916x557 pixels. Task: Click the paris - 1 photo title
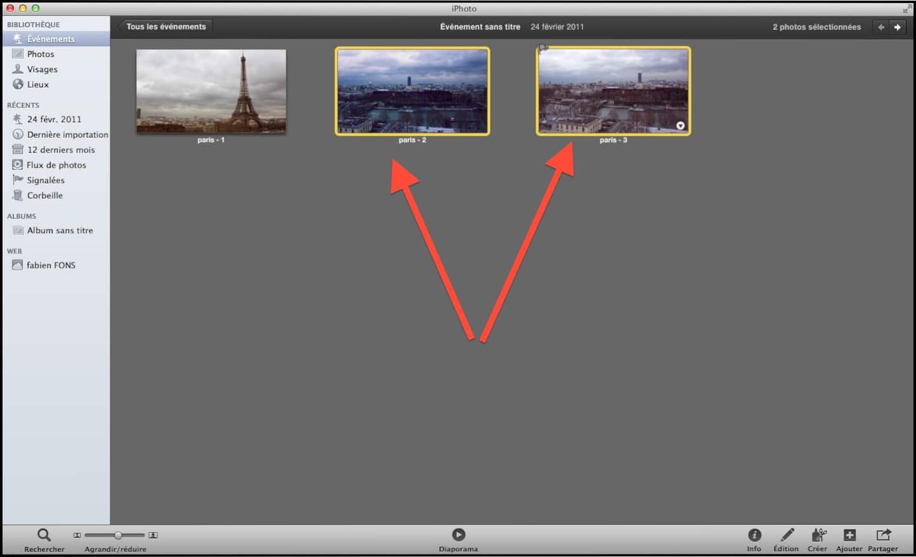(x=211, y=140)
